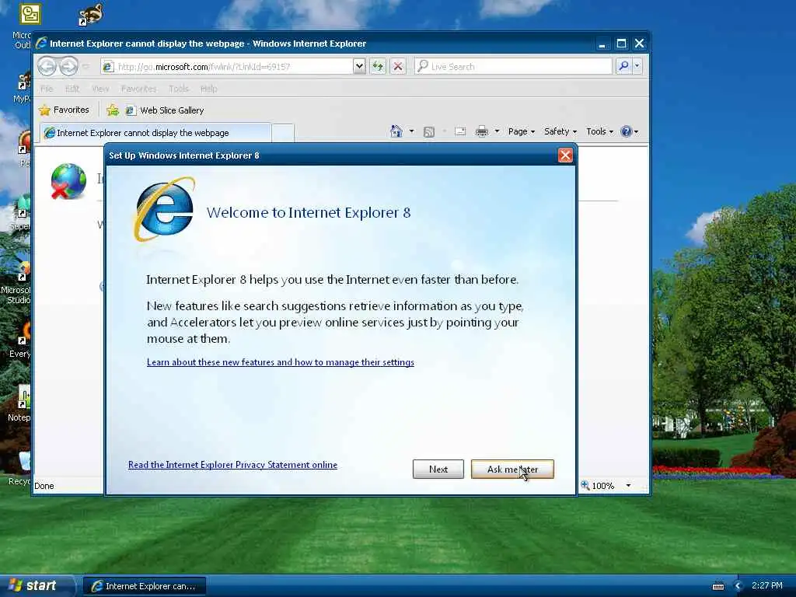796x597 pixels.
Task: Click the RSS Feeds icon
Action: pyautogui.click(x=429, y=132)
